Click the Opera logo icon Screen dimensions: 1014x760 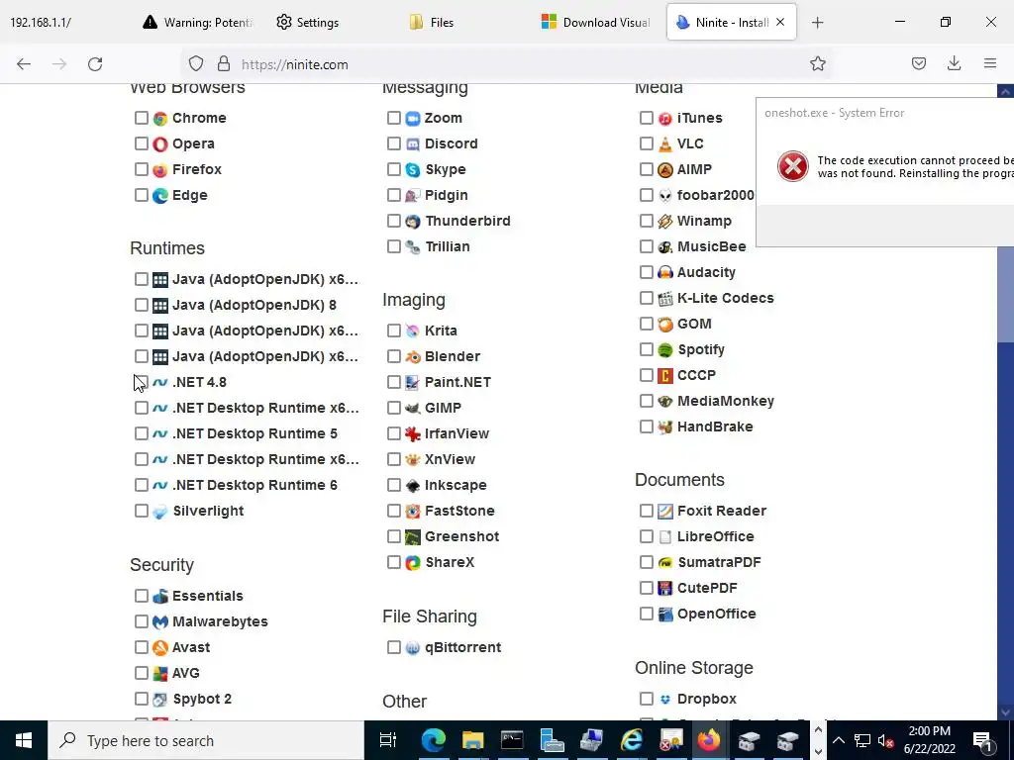(159, 144)
